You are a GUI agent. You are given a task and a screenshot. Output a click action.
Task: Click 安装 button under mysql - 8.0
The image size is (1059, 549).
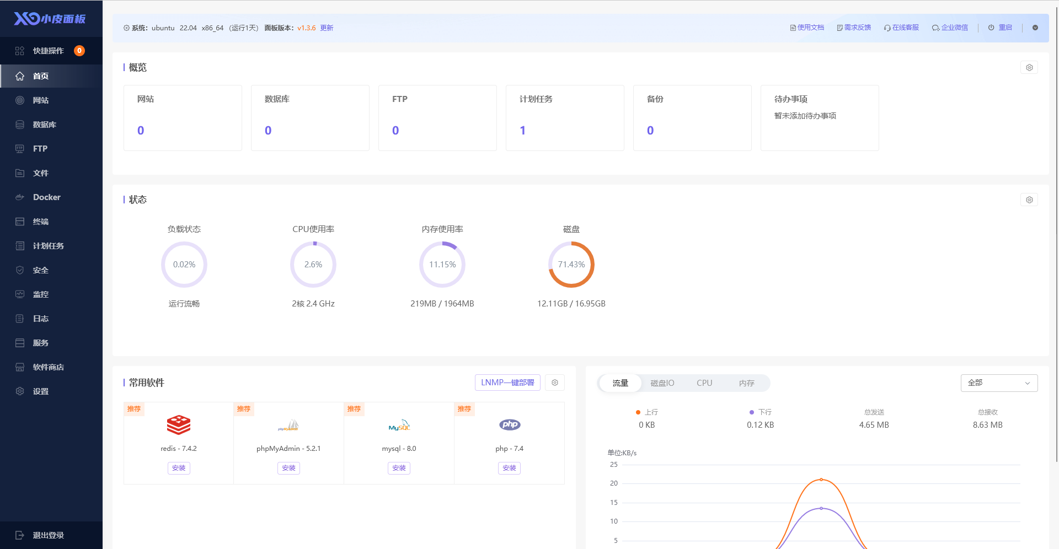tap(399, 468)
